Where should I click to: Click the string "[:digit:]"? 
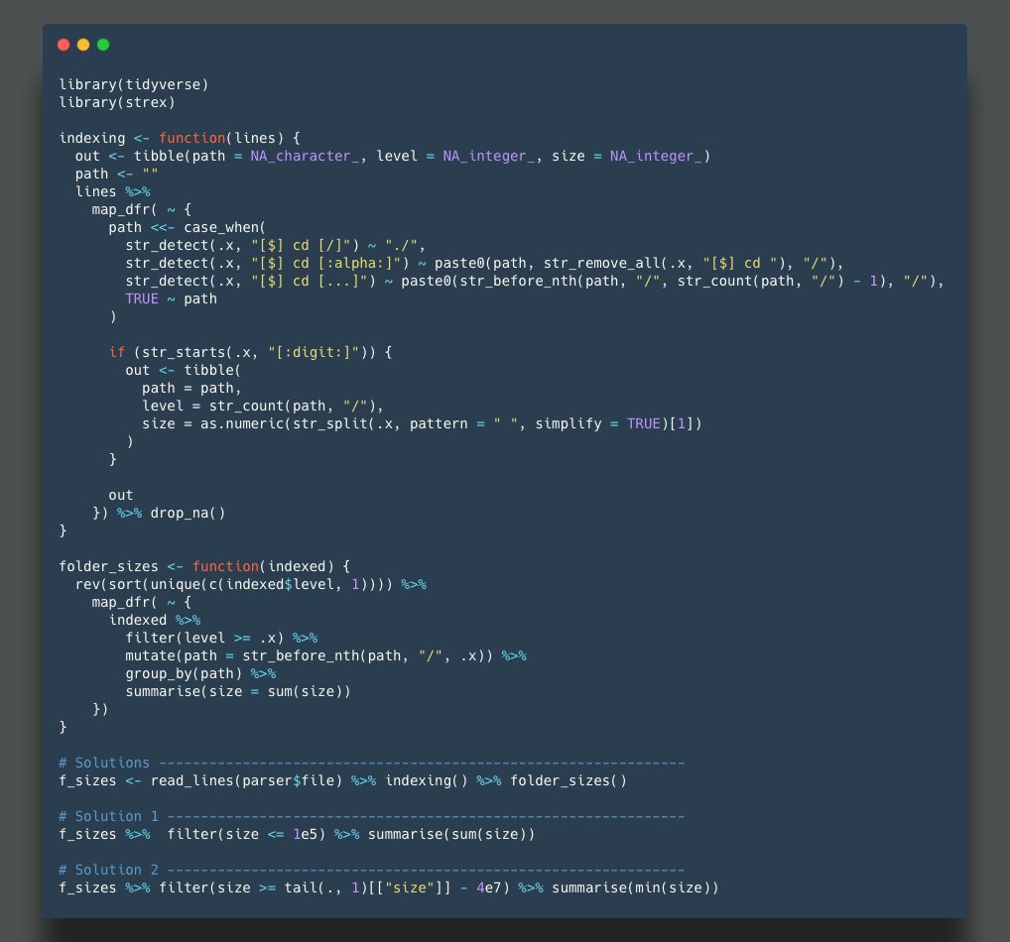(314, 352)
